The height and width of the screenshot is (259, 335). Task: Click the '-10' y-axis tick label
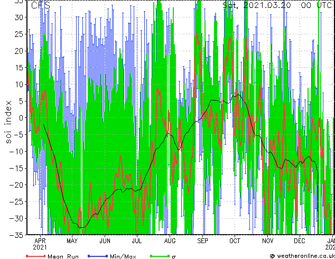tap(17, 152)
